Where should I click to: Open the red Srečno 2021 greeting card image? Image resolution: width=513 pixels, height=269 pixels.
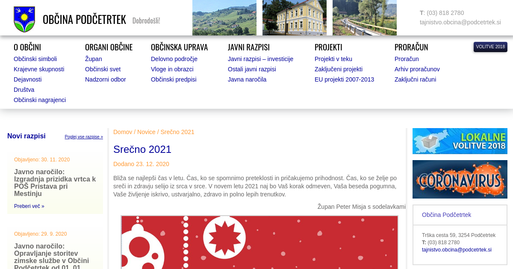point(259,242)
